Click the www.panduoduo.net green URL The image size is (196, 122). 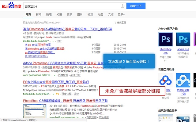click(38, 75)
